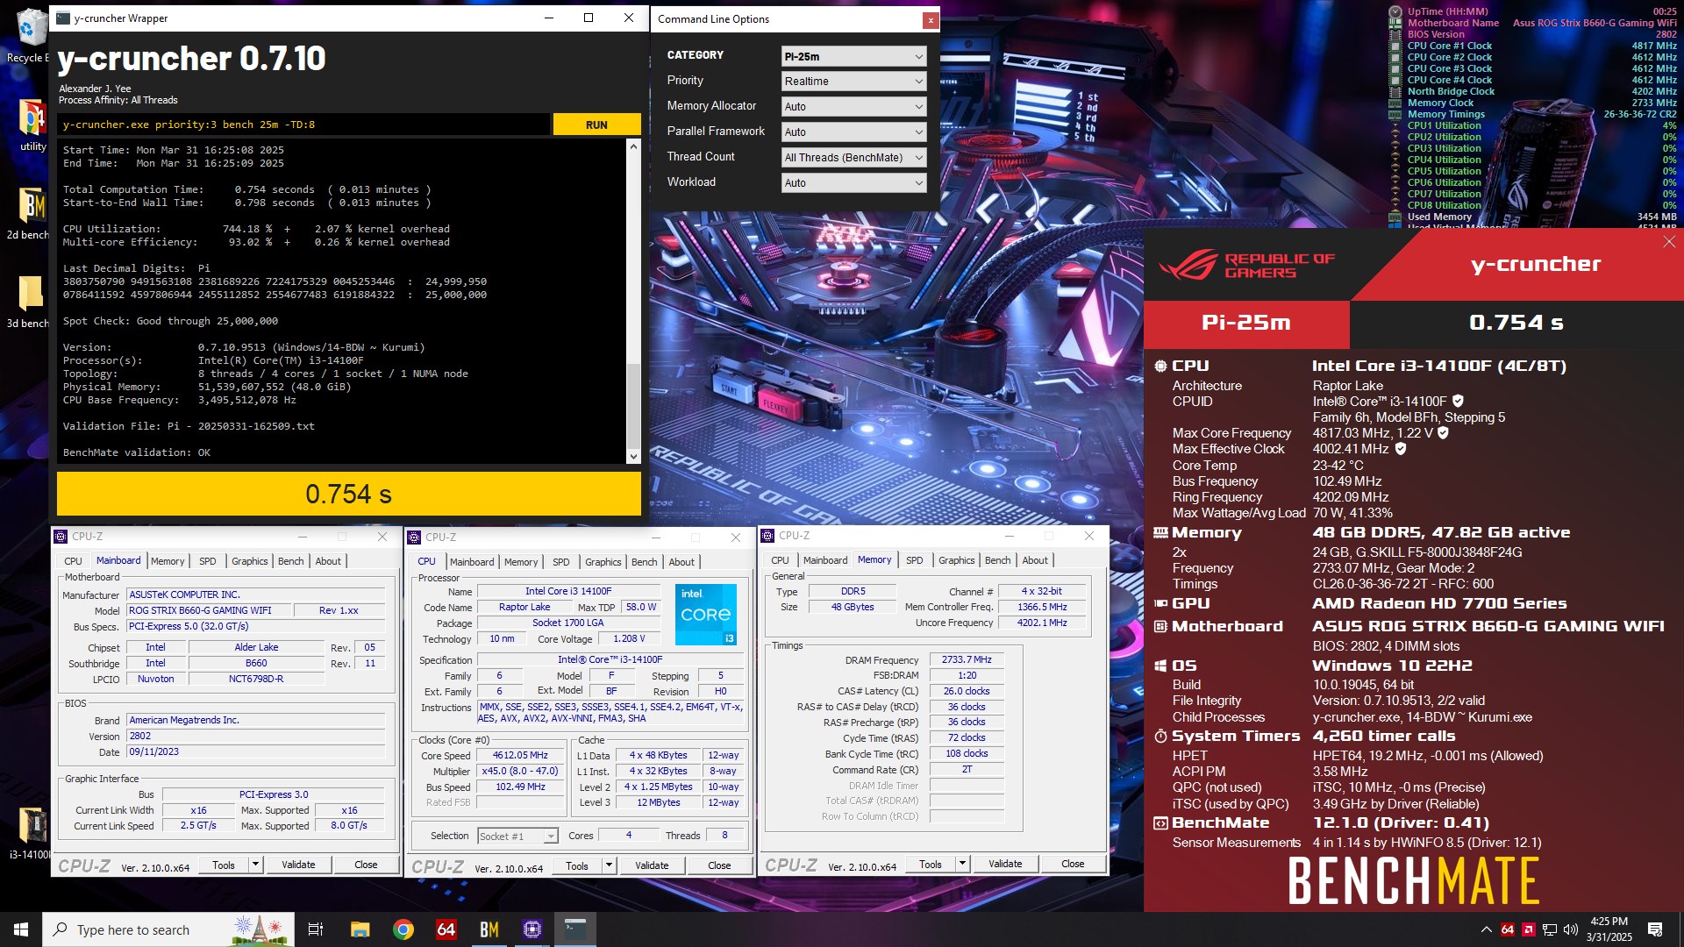Click Close button in CPU-Z CPU window
Image resolution: width=1684 pixels, height=947 pixels.
(719, 865)
